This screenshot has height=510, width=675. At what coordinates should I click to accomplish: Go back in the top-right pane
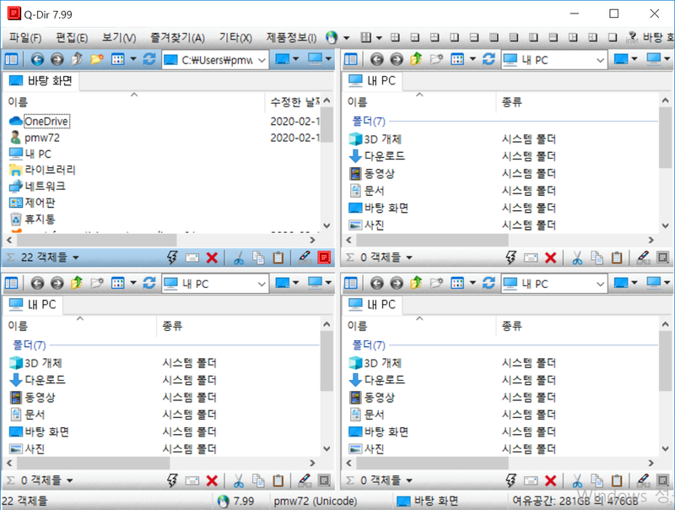point(376,59)
